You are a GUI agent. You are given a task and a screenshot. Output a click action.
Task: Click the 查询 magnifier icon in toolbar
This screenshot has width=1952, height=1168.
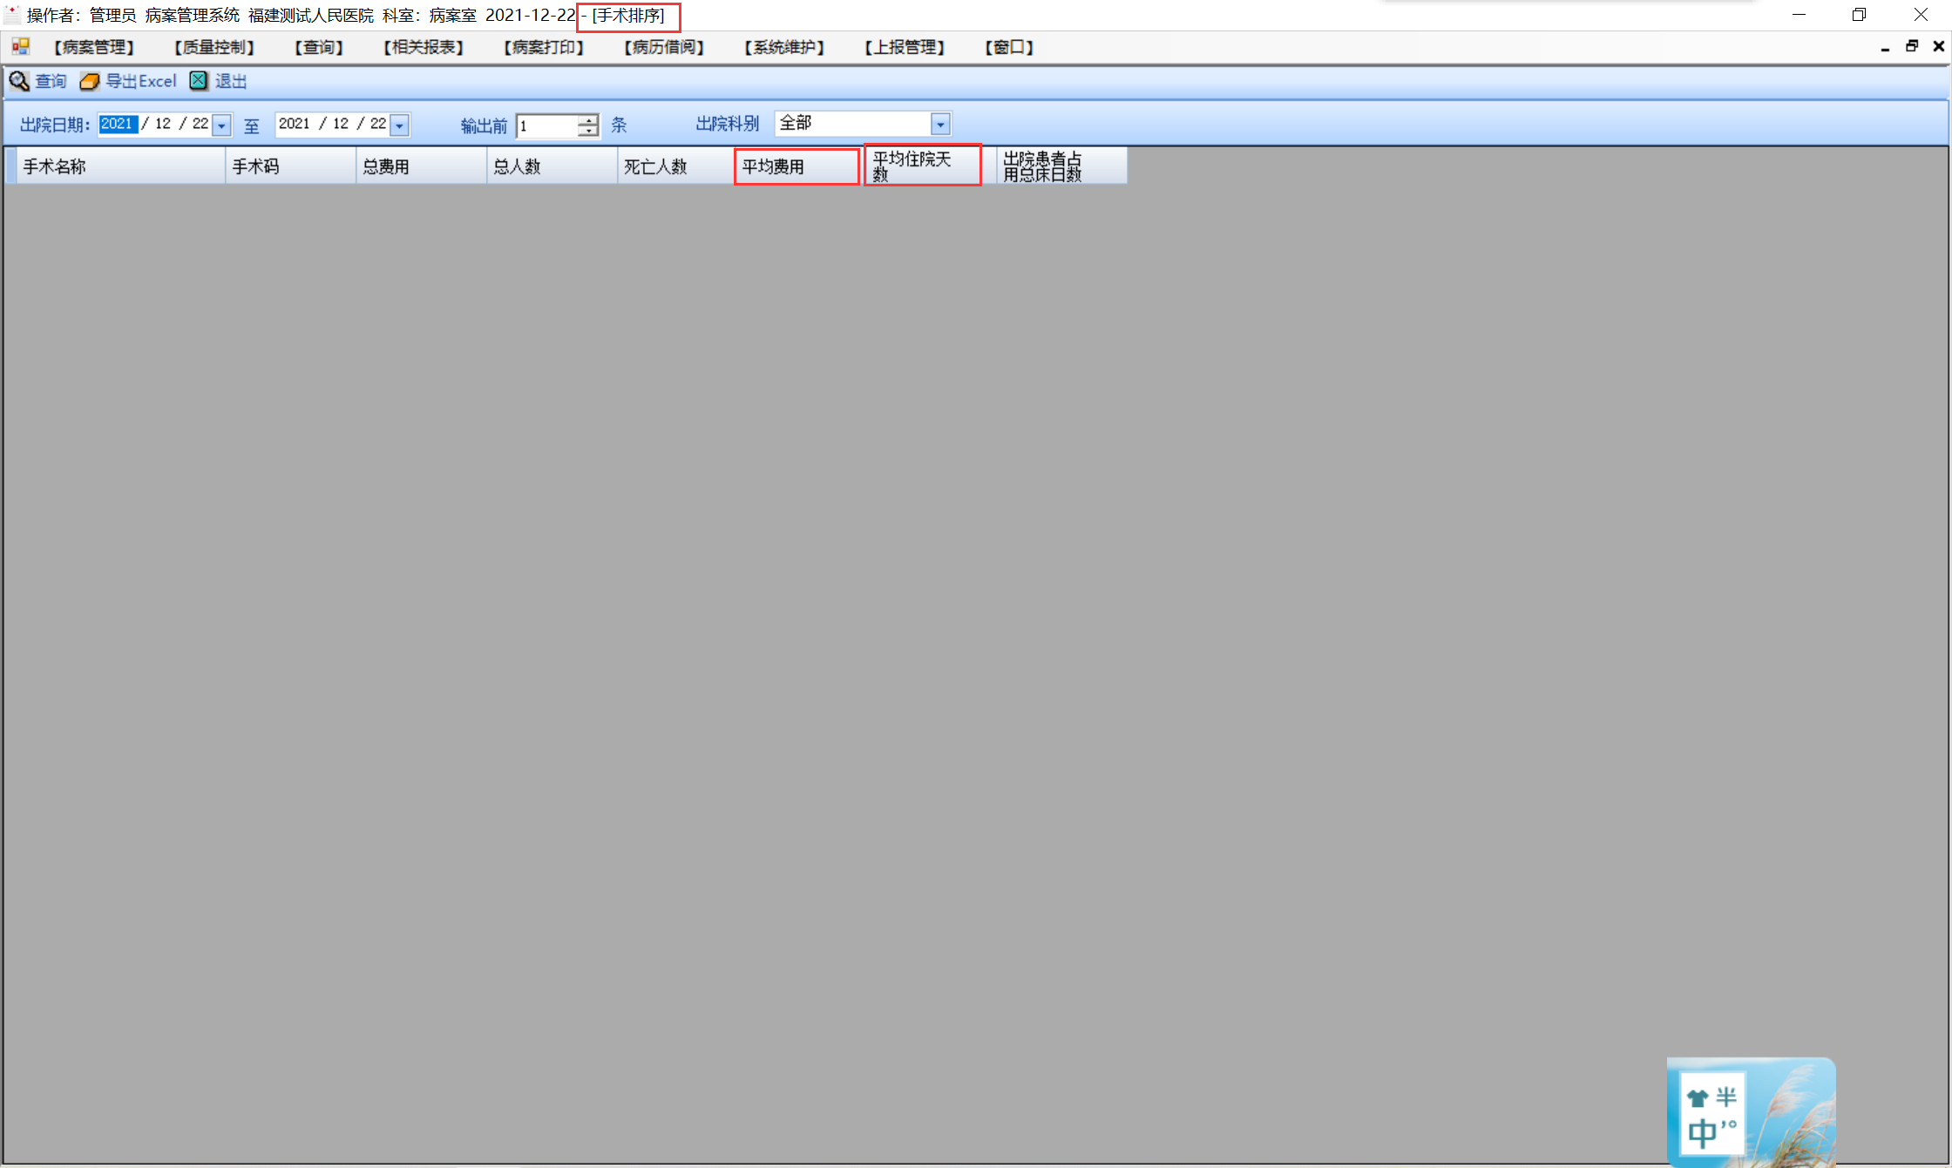[x=19, y=81]
